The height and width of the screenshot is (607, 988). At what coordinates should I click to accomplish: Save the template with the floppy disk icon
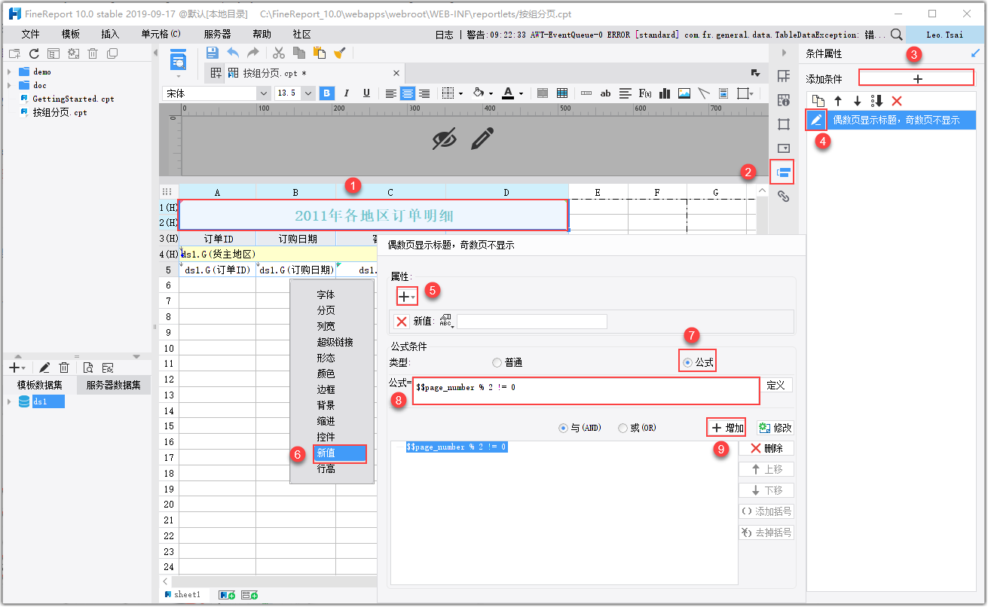(213, 53)
